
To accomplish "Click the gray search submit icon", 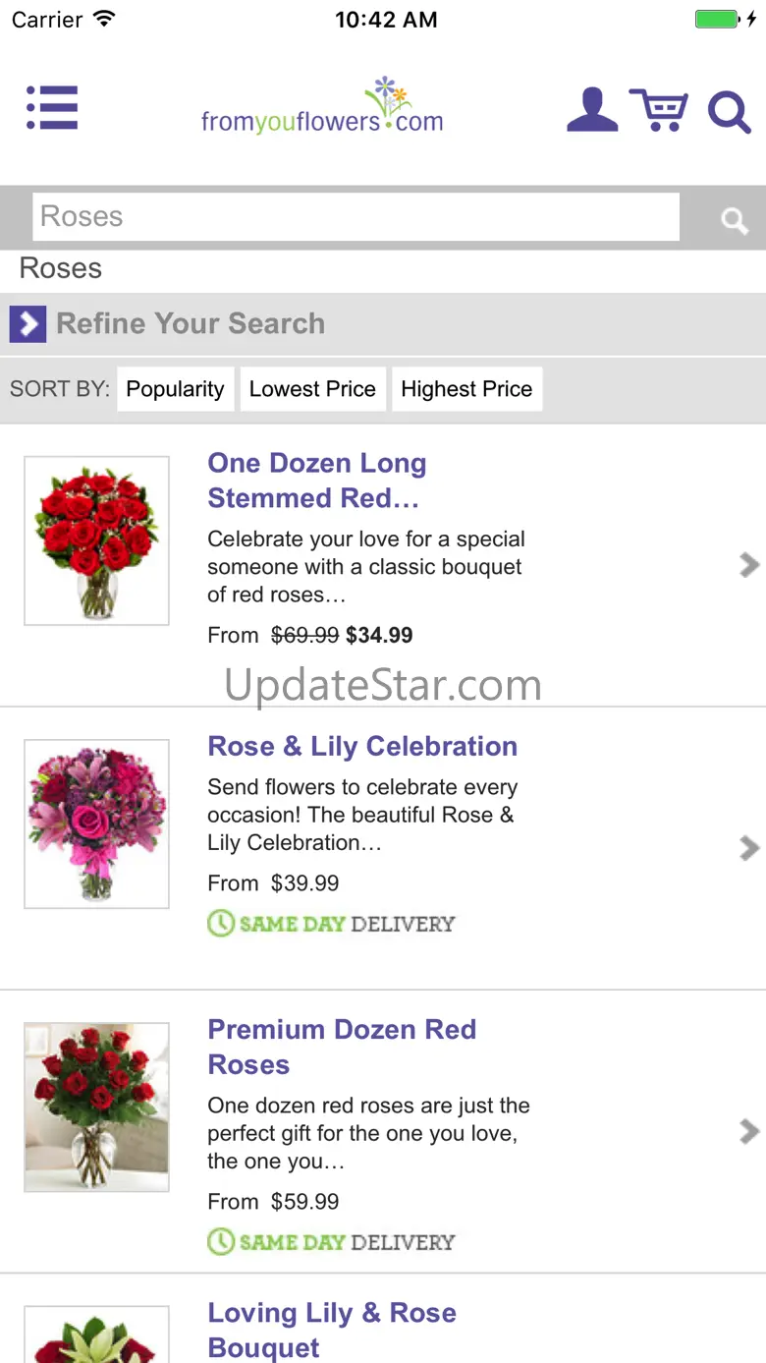I will click(x=734, y=219).
